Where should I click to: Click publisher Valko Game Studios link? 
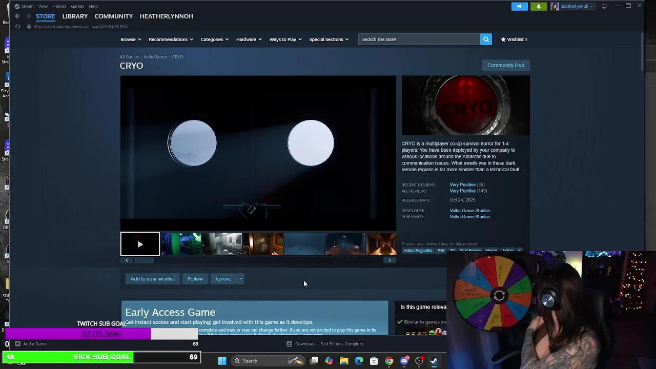tap(470, 217)
